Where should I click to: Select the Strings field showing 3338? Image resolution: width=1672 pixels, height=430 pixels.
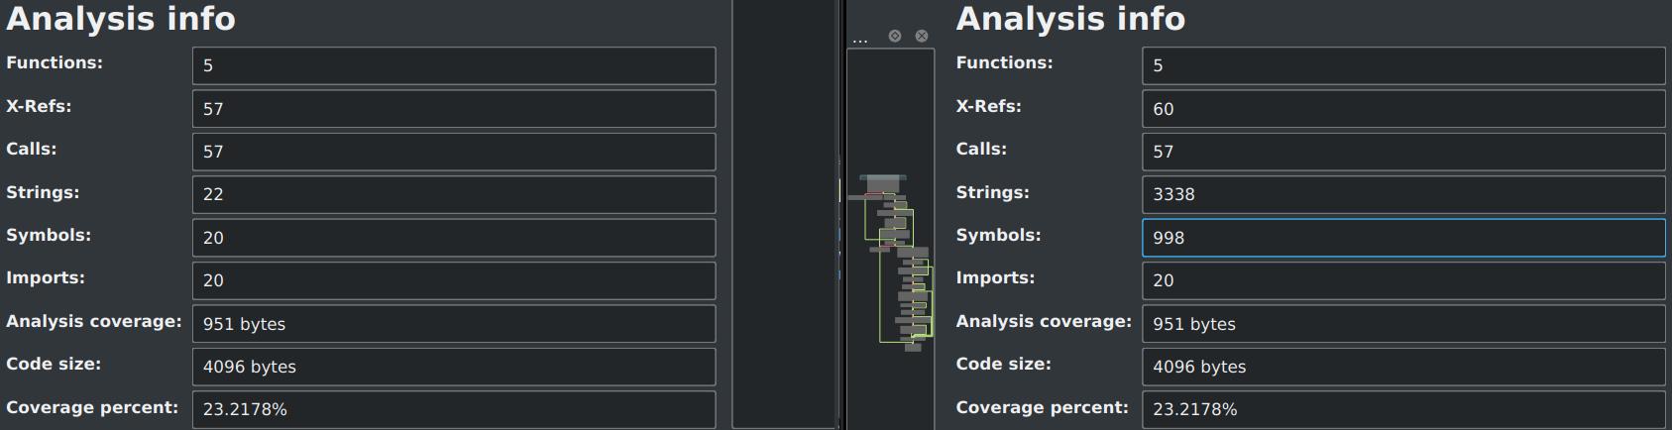1402,194
